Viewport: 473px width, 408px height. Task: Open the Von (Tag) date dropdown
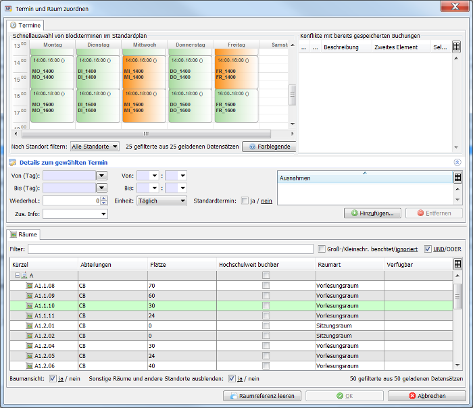point(101,176)
